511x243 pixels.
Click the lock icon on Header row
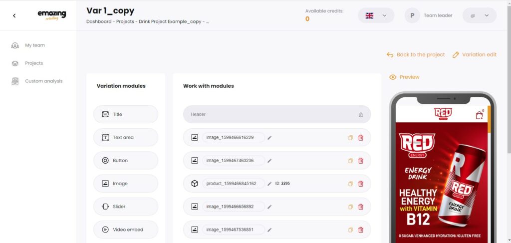click(361, 114)
